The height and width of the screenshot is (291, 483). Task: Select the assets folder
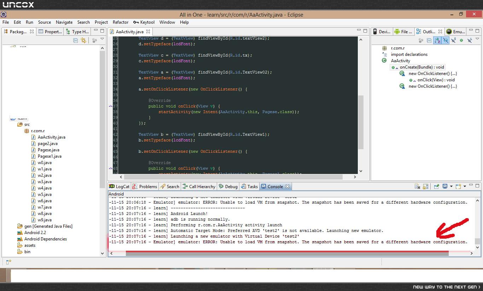26,245
